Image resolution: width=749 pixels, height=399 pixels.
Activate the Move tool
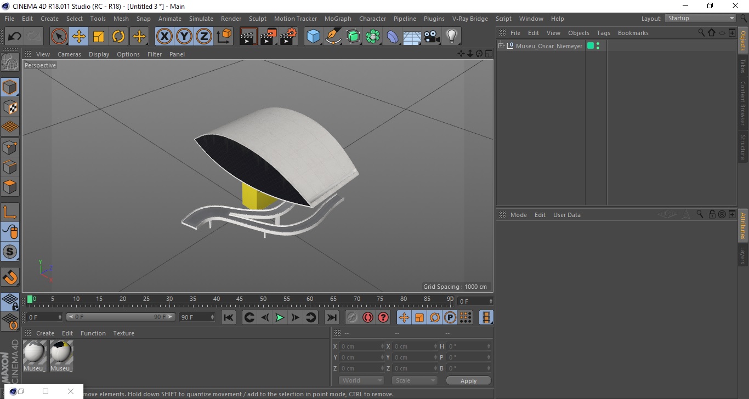tap(79, 37)
